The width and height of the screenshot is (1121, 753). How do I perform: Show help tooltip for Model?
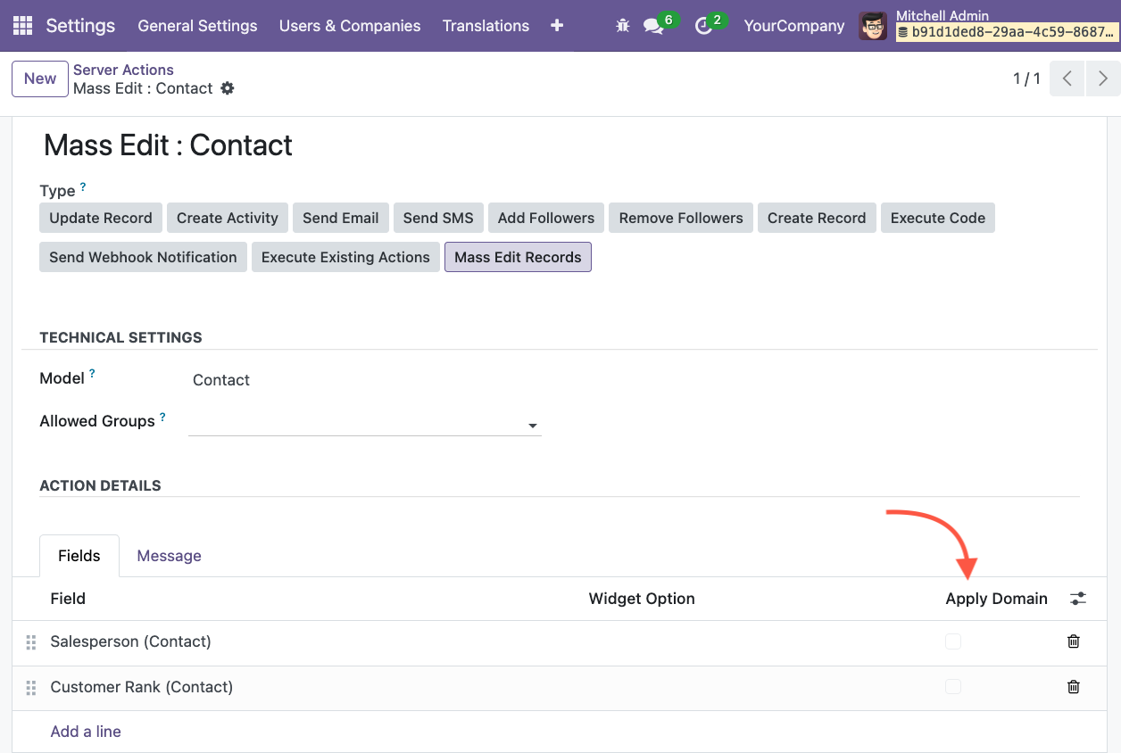92,374
